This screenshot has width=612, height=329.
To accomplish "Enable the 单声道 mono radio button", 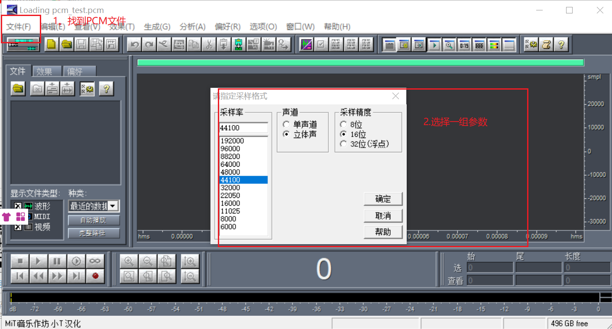I will 286,124.
